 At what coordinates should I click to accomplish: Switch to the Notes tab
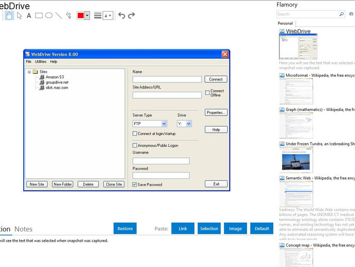23,229
